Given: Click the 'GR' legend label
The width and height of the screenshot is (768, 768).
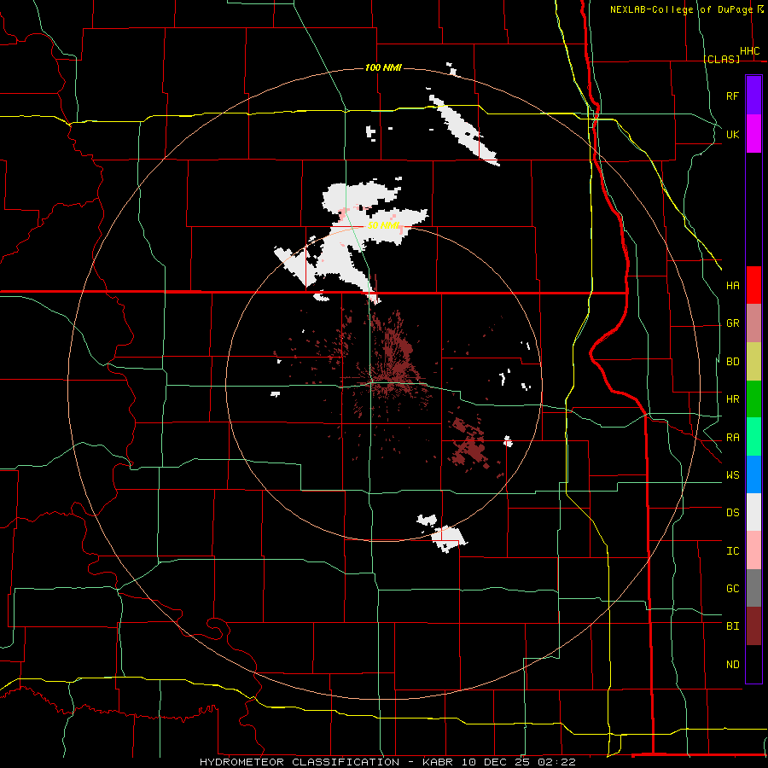Looking at the screenshot, I should (x=732, y=323).
